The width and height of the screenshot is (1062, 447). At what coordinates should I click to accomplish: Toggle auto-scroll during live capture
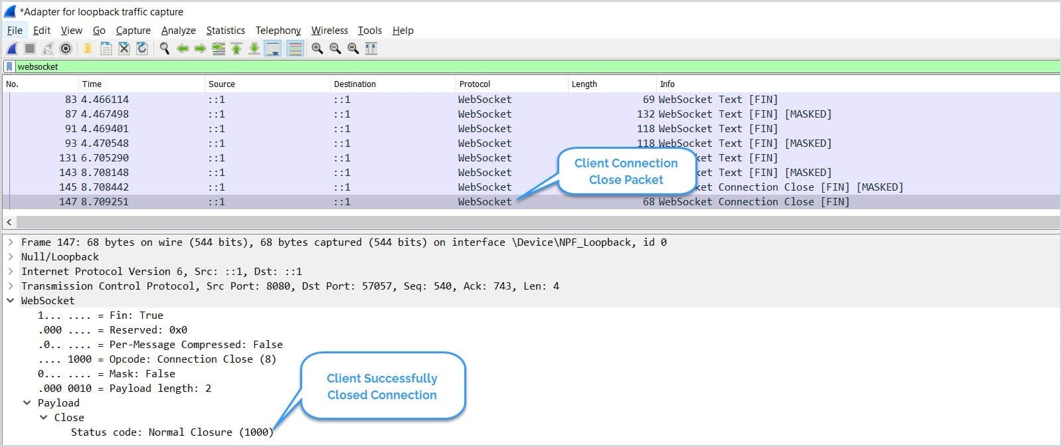tap(272, 48)
